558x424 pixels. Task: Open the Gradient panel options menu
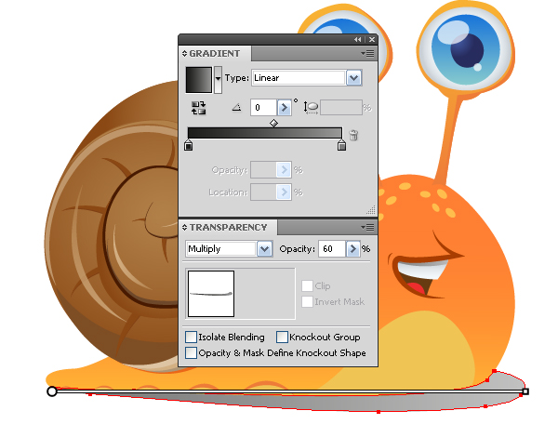[368, 53]
